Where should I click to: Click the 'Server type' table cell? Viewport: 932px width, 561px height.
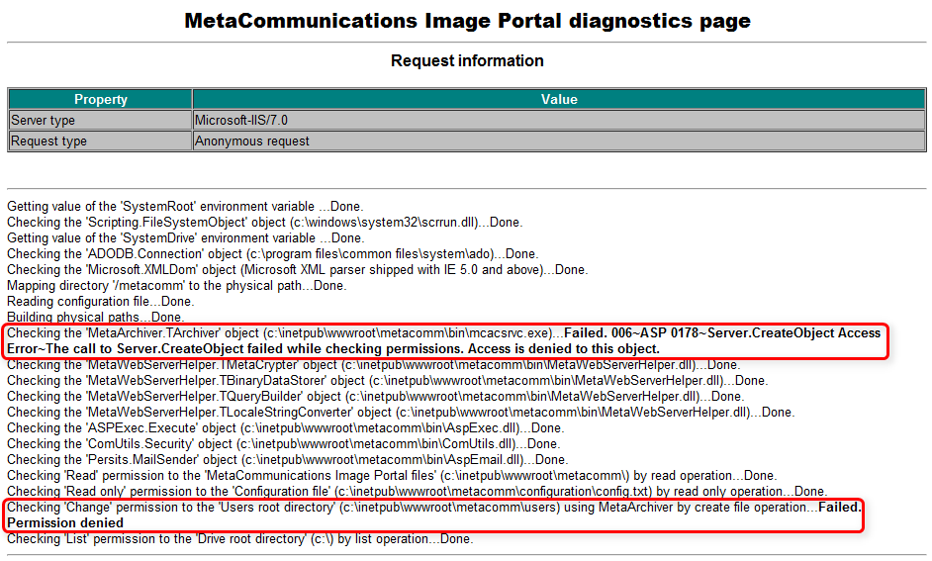(x=101, y=120)
